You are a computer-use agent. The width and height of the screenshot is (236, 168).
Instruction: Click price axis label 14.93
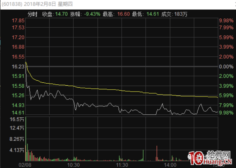tap(18, 105)
